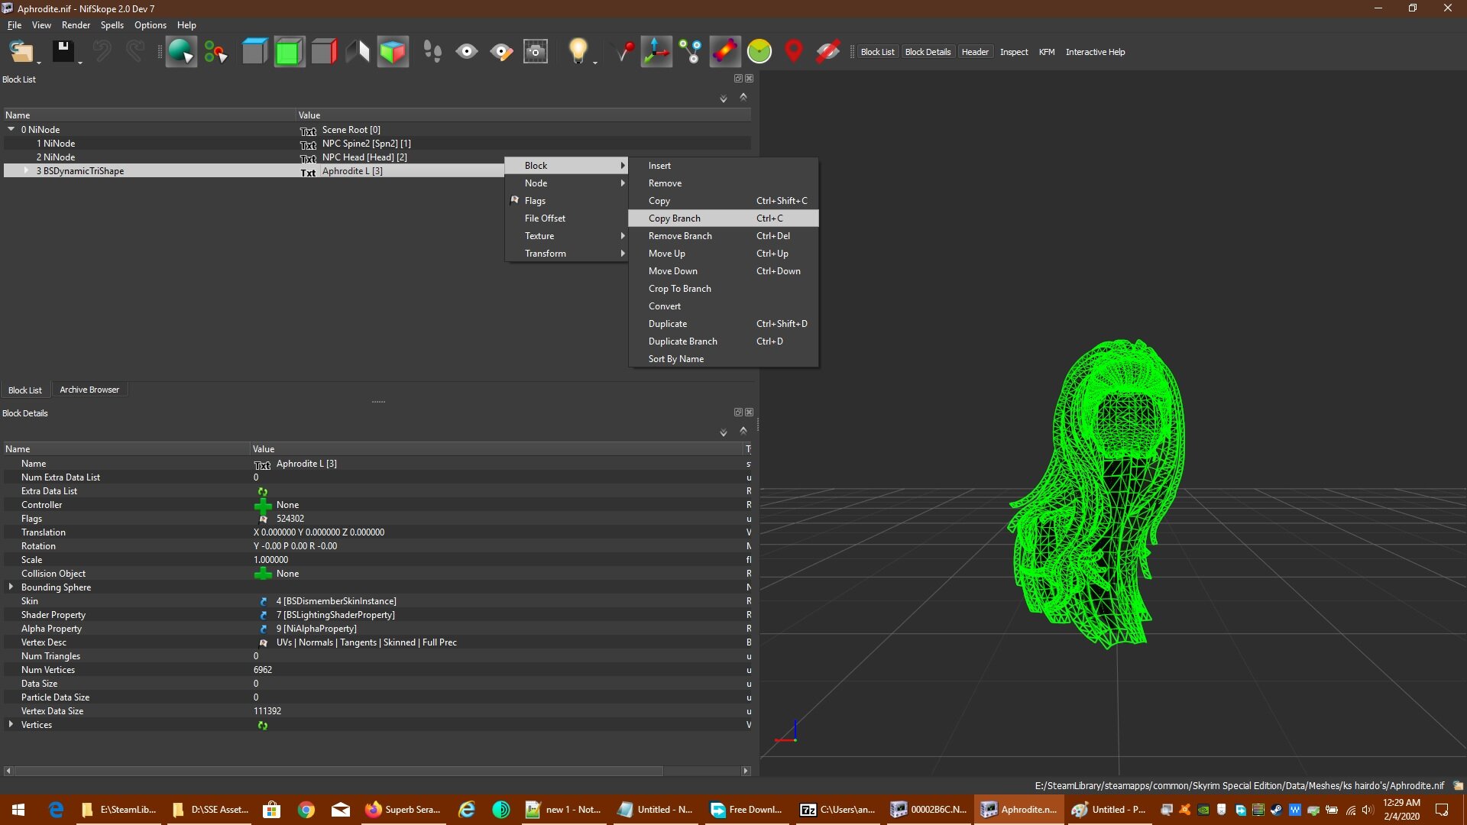This screenshot has width=1467, height=825.
Task: Switch to the Archive Browser tab
Action: click(x=89, y=390)
